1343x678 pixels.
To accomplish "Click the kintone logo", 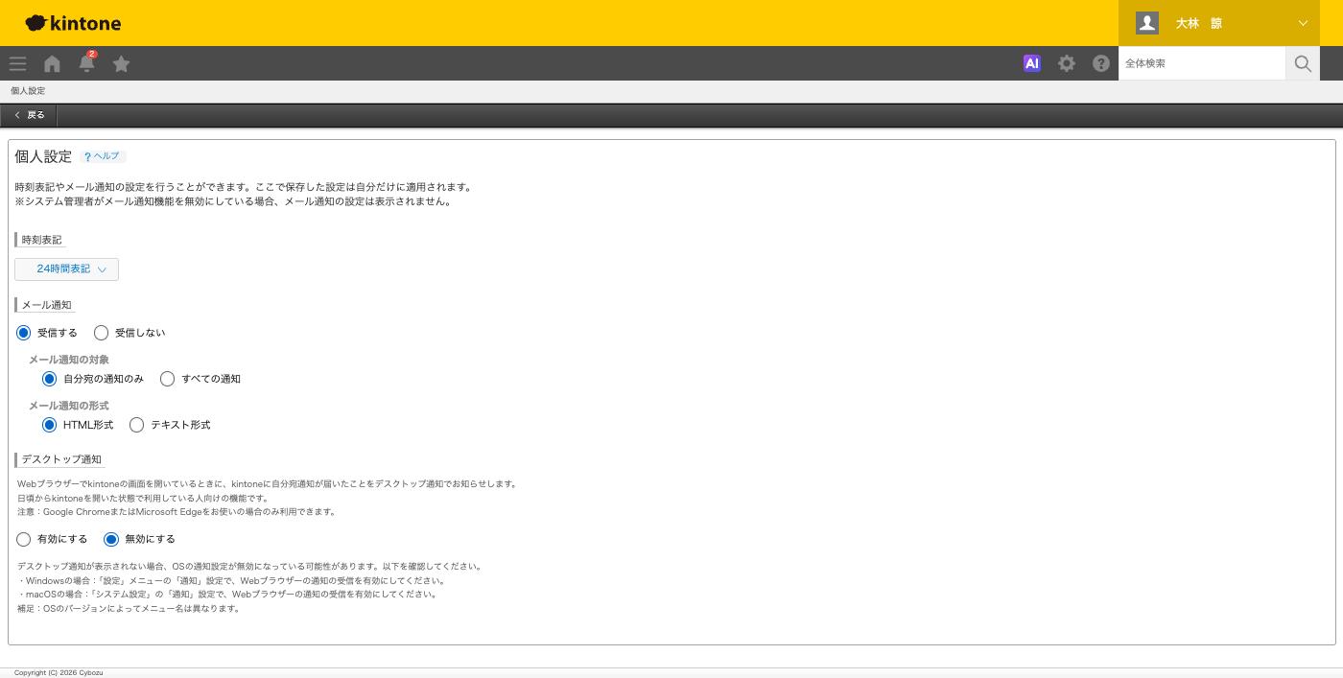I will tap(73, 23).
